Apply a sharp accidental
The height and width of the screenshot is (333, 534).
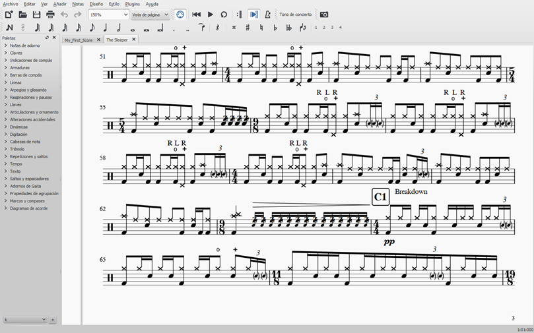point(248,28)
